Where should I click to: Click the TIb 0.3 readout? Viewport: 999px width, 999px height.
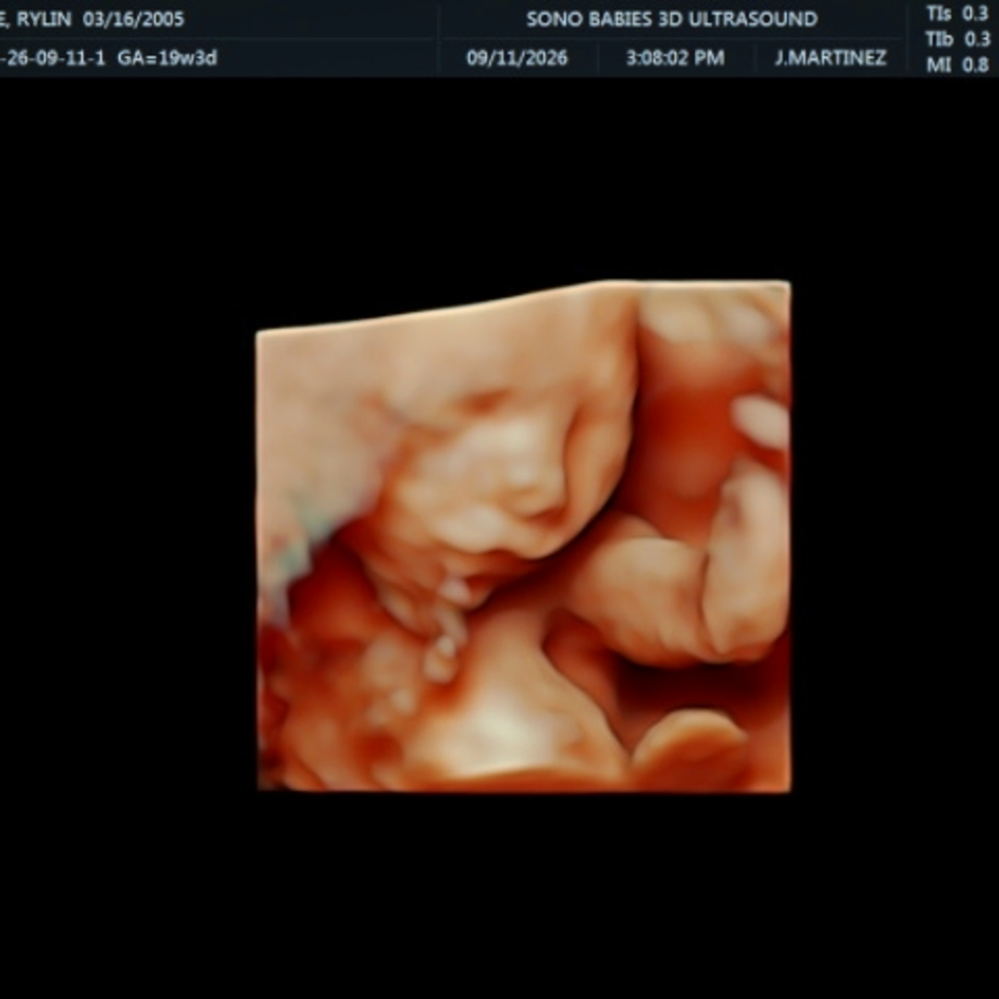[957, 39]
